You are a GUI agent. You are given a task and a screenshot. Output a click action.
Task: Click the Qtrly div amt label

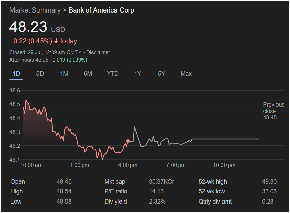215,201
